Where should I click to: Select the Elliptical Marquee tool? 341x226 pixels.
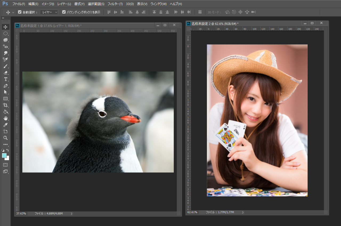[x=6, y=34]
